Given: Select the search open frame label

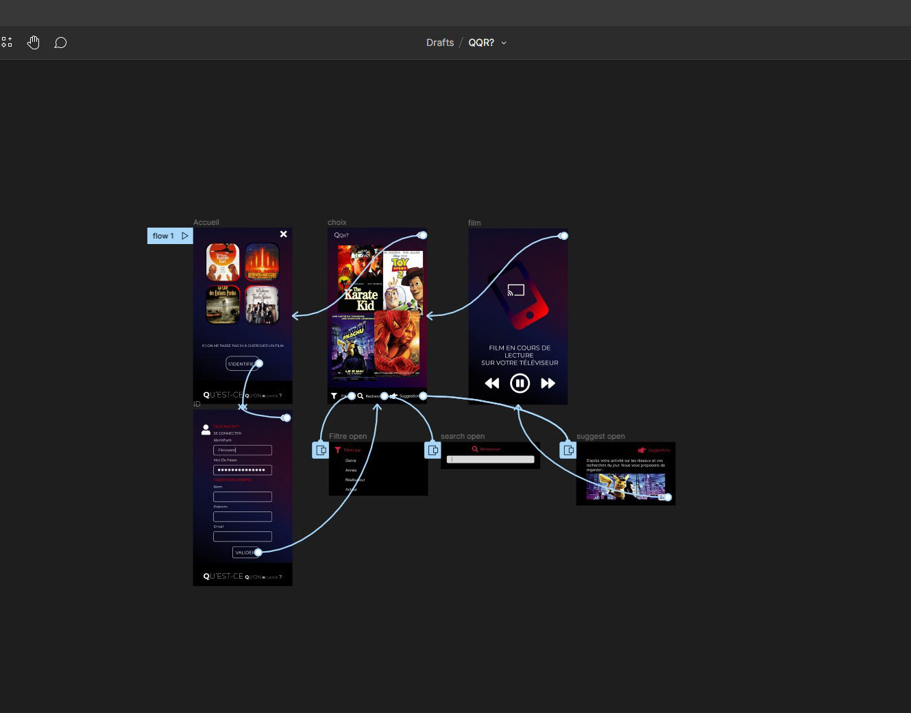Looking at the screenshot, I should pos(463,436).
